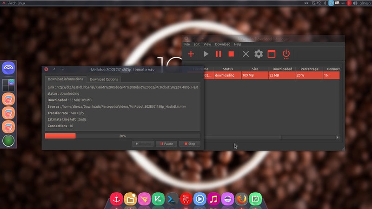The width and height of the screenshot is (372, 209).
Task: Click the clock showing 12:42
Action: (x=316, y=3)
